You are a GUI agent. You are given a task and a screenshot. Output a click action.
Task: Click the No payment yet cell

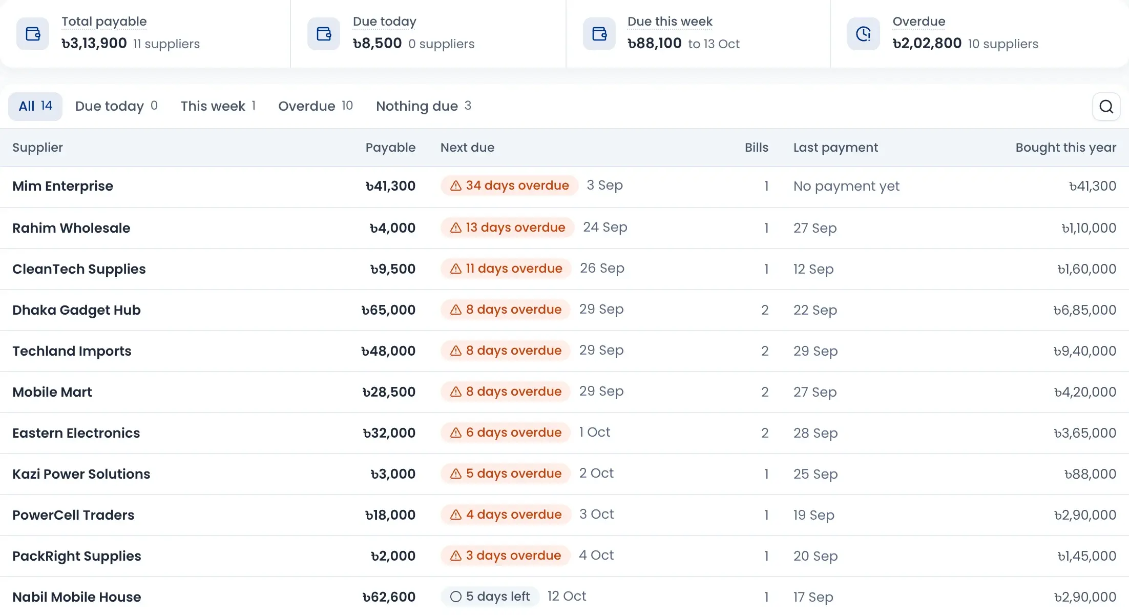[x=846, y=186]
